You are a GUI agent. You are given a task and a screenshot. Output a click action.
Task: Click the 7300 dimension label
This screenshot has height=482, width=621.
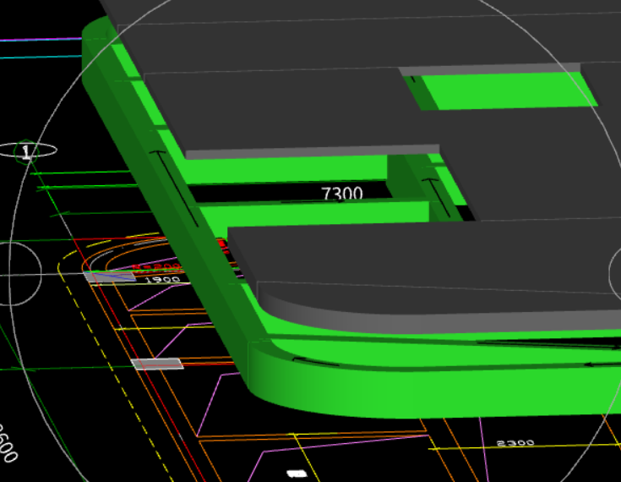click(x=342, y=194)
